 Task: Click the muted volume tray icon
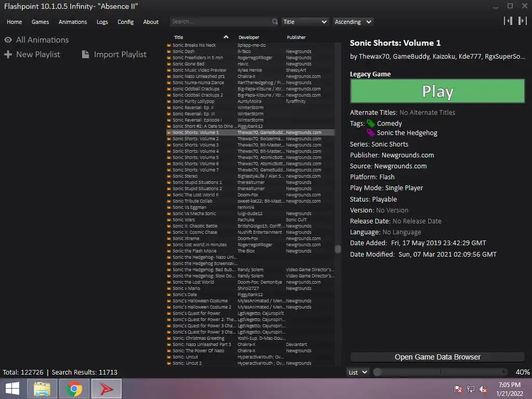click(483, 389)
